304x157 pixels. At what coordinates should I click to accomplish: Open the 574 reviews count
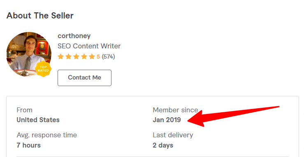tap(108, 57)
